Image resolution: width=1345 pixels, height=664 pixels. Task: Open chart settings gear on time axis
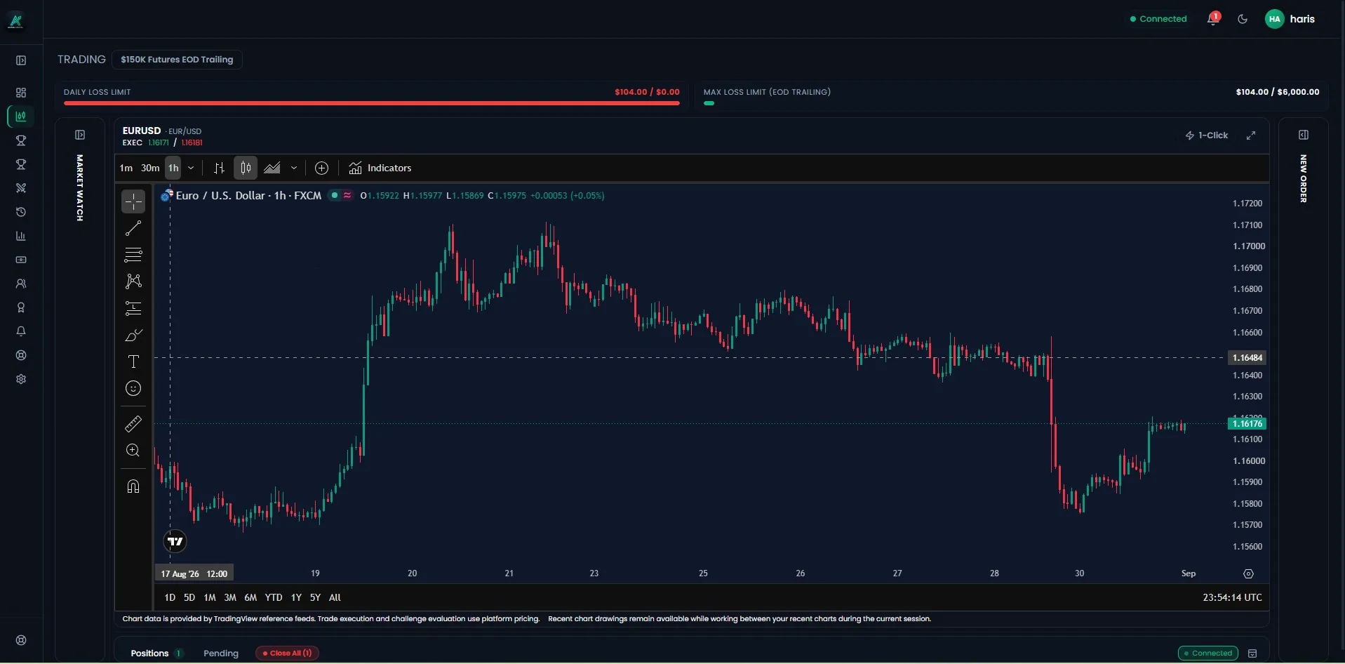pyautogui.click(x=1248, y=573)
